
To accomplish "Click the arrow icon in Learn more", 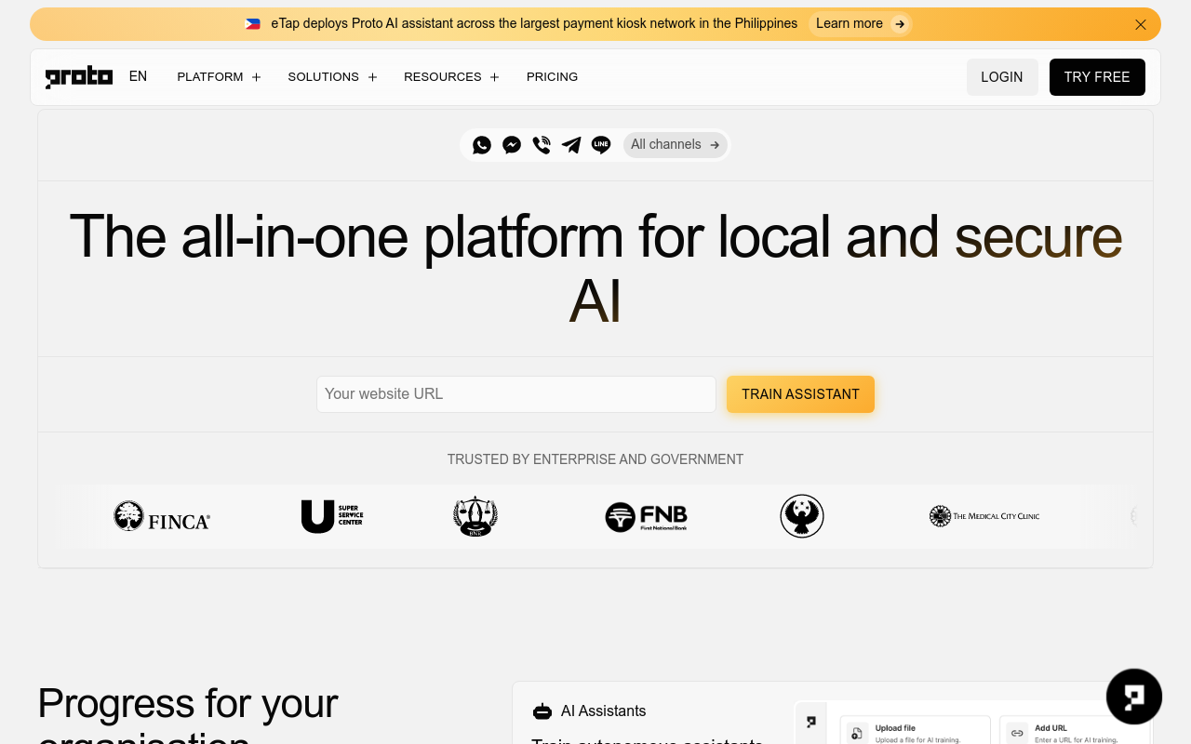I will coord(900,24).
